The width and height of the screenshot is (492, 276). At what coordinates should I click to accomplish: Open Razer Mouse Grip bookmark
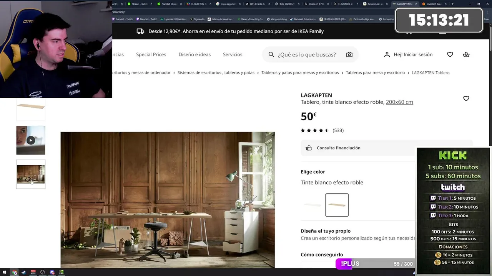tap(250, 19)
